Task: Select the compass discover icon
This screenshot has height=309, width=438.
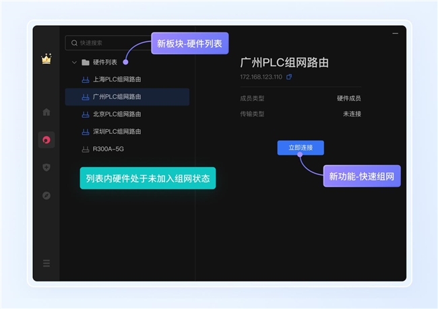Action: click(46, 196)
